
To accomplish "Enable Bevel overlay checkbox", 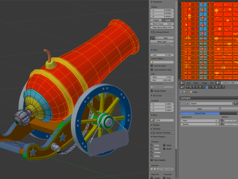I will click(x=164, y=149).
